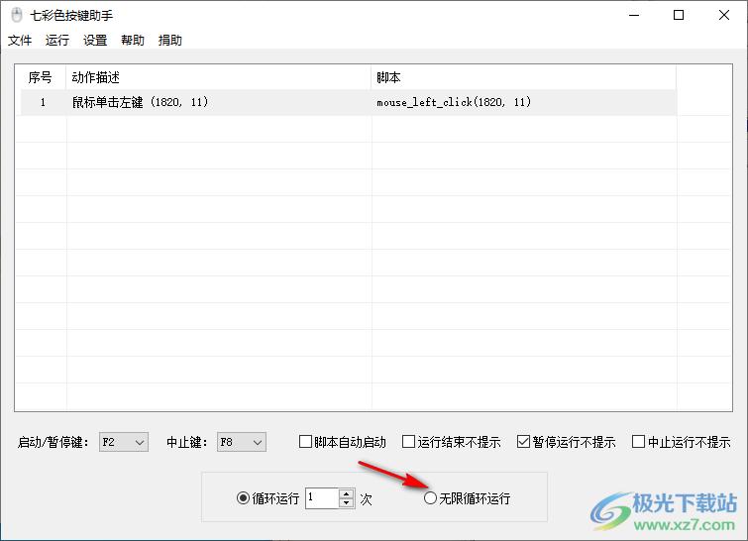This screenshot has height=541, width=748.
Task: Select the 无限循环运行 radio button
Action: [x=430, y=498]
